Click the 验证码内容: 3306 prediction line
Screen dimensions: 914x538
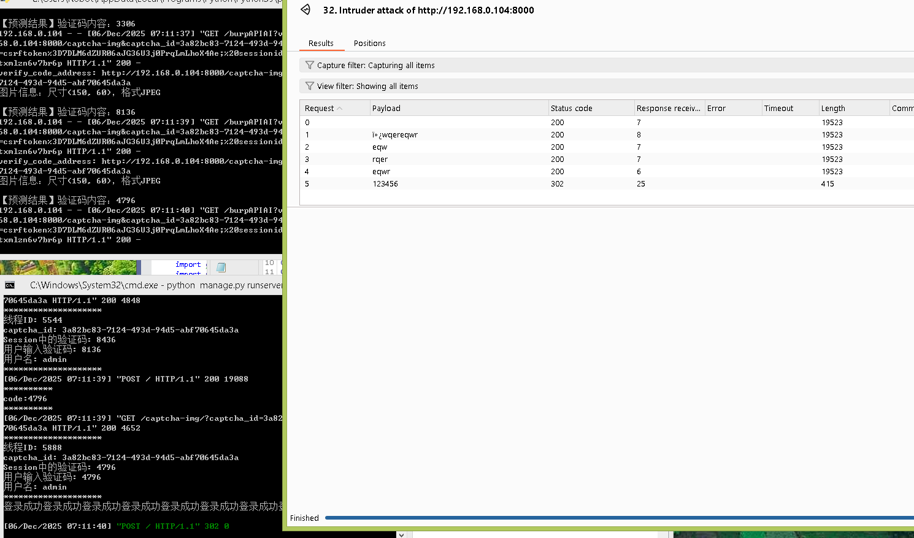[x=68, y=23]
